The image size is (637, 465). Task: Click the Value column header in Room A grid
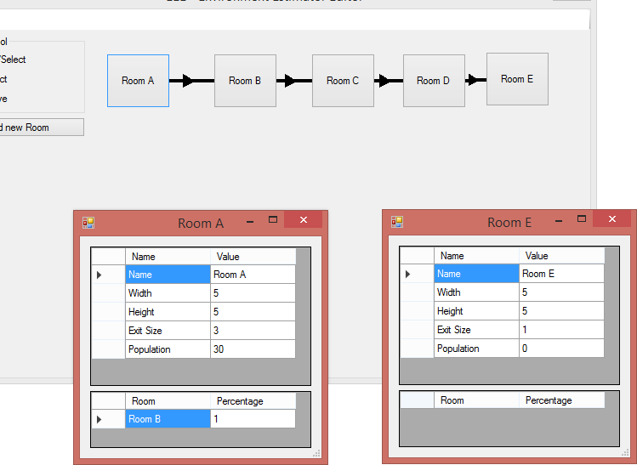(252, 257)
